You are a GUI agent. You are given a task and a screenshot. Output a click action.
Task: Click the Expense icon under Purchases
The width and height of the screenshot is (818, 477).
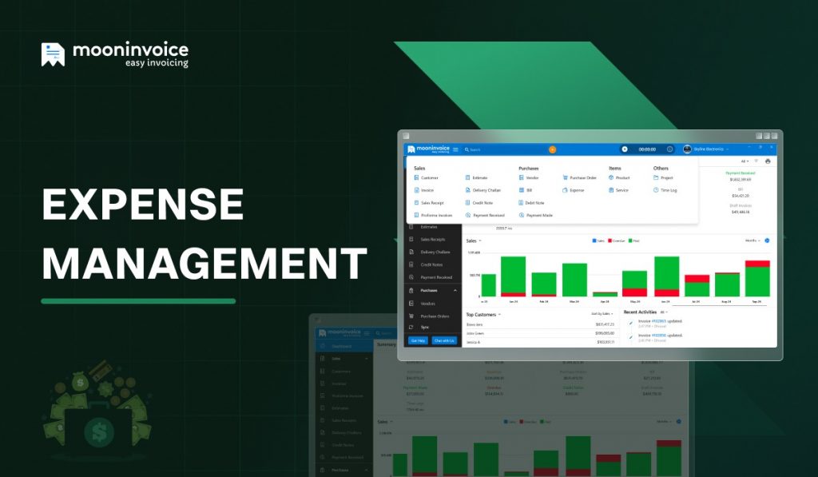pyautogui.click(x=565, y=189)
